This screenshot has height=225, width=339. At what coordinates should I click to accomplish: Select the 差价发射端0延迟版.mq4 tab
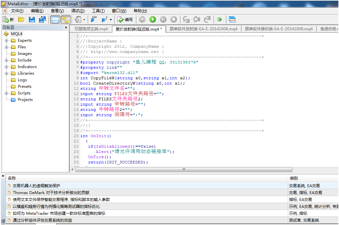point(139,29)
